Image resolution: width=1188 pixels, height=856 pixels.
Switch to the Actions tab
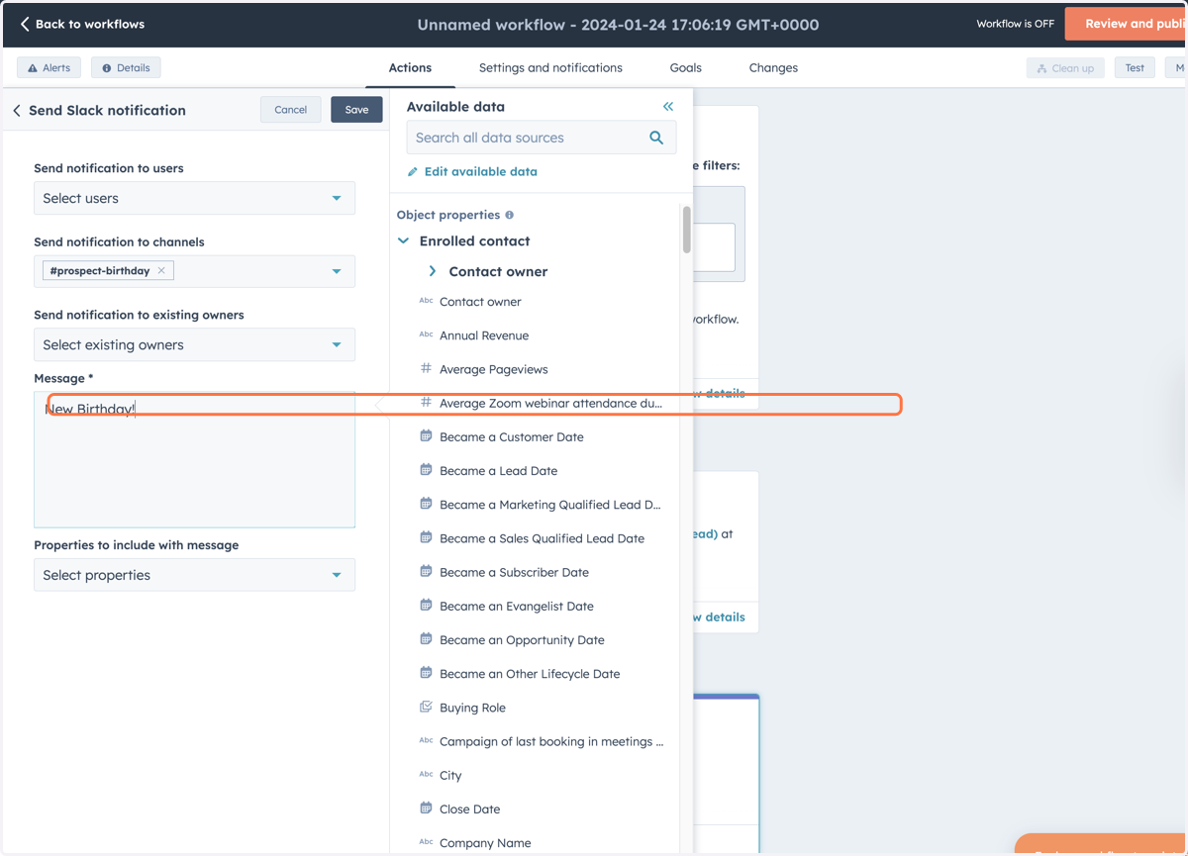coord(410,67)
